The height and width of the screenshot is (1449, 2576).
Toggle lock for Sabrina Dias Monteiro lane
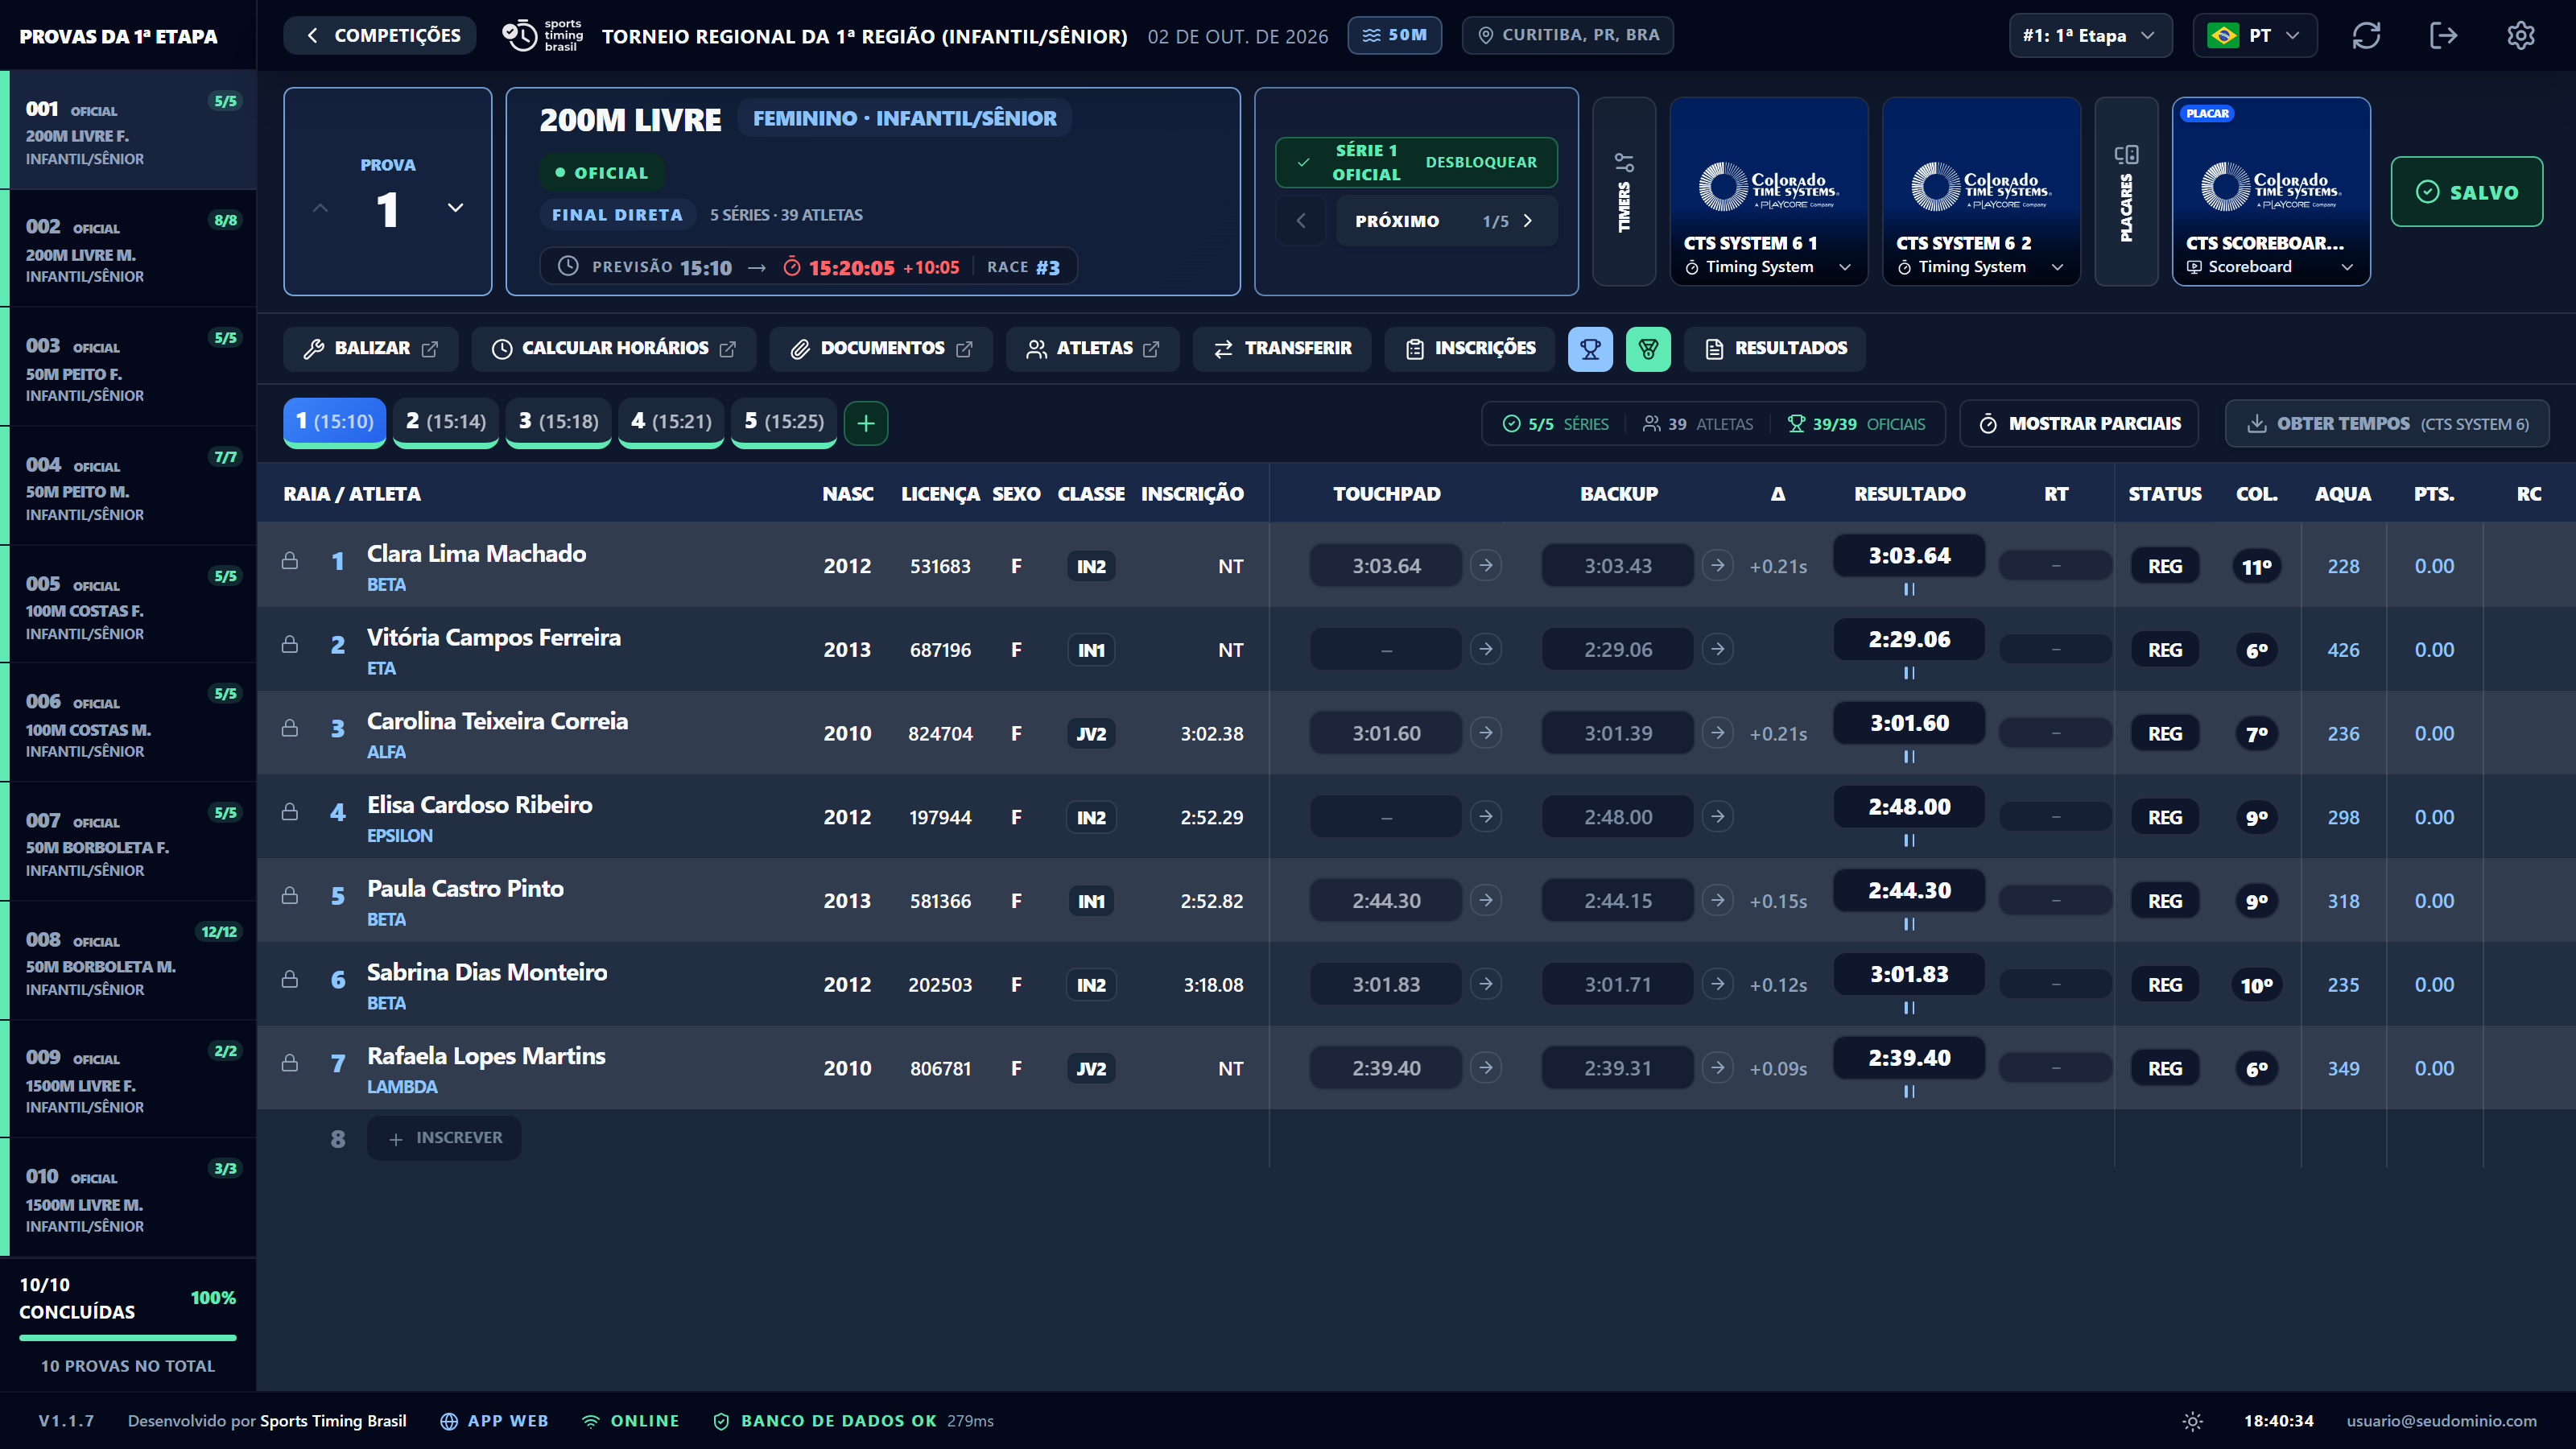point(290,980)
